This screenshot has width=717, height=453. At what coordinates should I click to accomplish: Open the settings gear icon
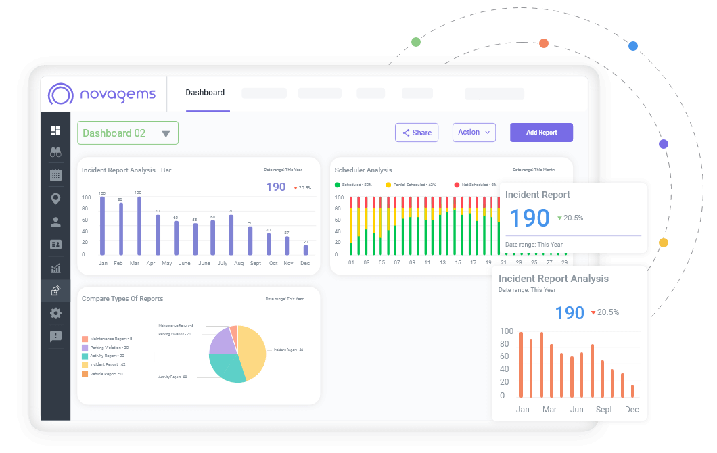(55, 313)
